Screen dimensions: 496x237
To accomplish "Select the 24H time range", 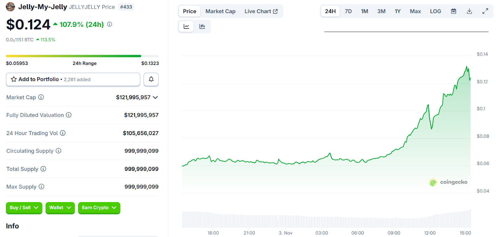I will pyautogui.click(x=330, y=11).
